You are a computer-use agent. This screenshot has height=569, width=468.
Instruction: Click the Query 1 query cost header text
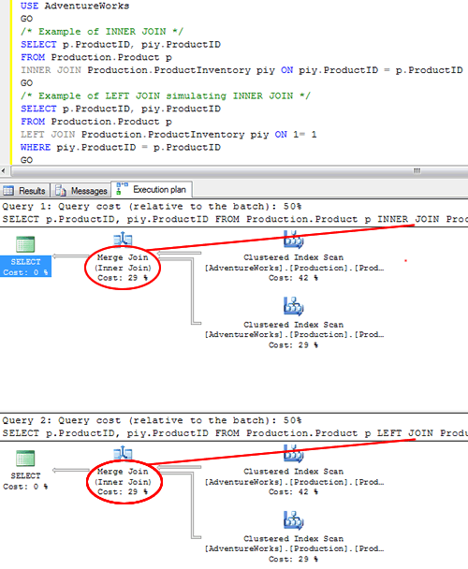(152, 207)
